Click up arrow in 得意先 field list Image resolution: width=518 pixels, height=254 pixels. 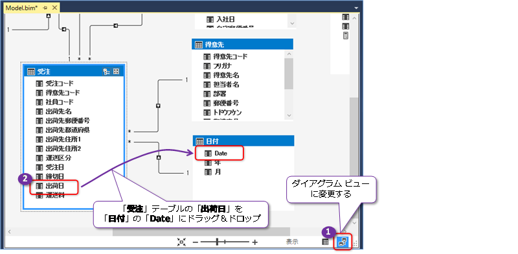289,54
